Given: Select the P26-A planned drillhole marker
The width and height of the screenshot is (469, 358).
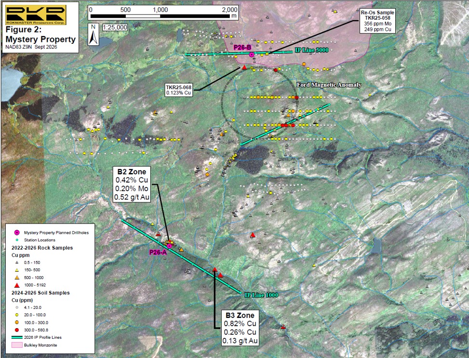Looking at the screenshot, I should [169, 246].
